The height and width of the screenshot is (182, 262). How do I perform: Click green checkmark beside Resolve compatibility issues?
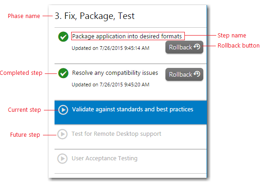(x=63, y=73)
